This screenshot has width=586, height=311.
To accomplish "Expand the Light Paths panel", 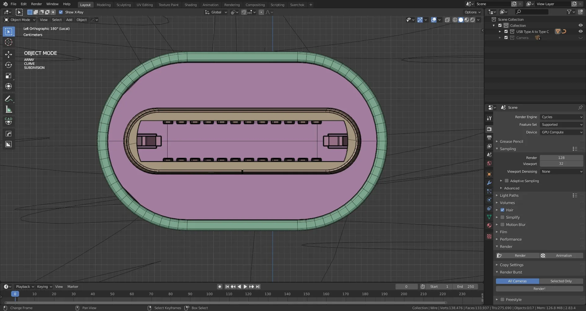I will [509, 195].
